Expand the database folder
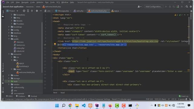 pyautogui.click(x=9, y=33)
